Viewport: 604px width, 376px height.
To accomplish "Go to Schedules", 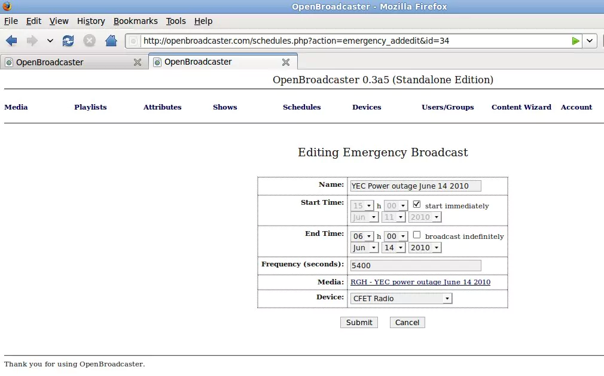I will (x=301, y=107).
